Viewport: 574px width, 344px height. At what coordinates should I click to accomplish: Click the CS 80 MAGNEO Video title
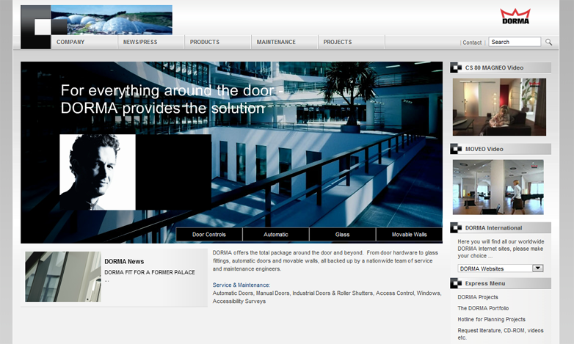click(x=494, y=67)
